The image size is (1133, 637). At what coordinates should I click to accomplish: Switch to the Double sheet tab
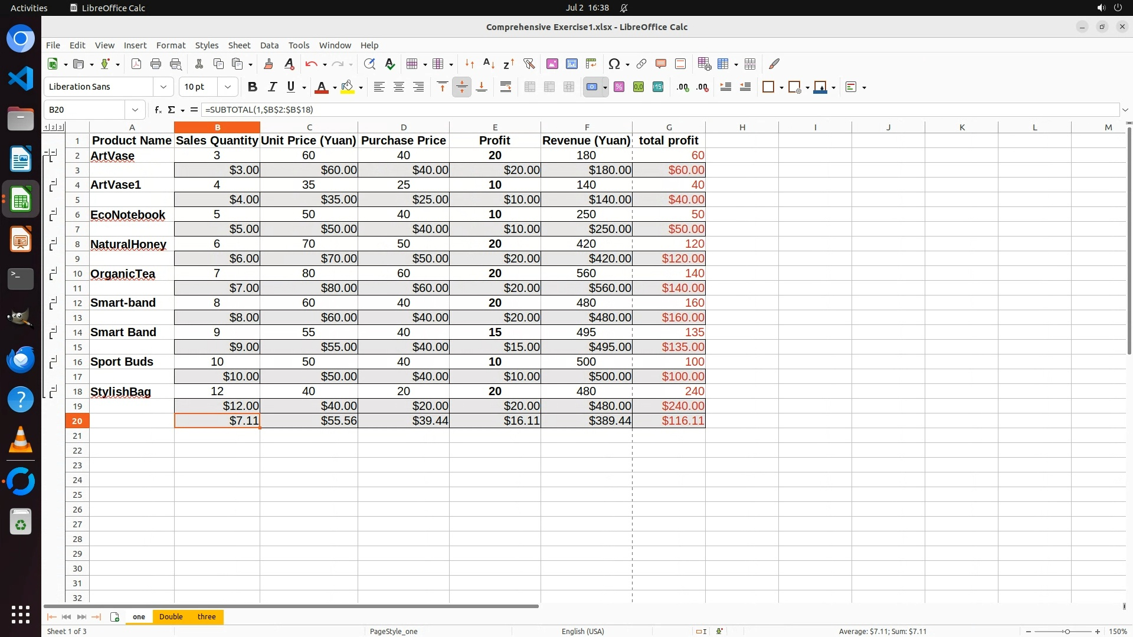click(171, 616)
